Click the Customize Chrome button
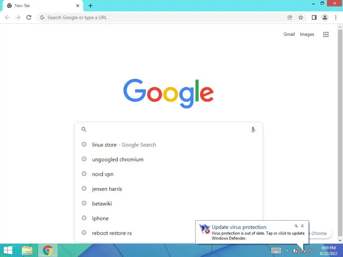The width and height of the screenshot is (343, 257). point(320,233)
